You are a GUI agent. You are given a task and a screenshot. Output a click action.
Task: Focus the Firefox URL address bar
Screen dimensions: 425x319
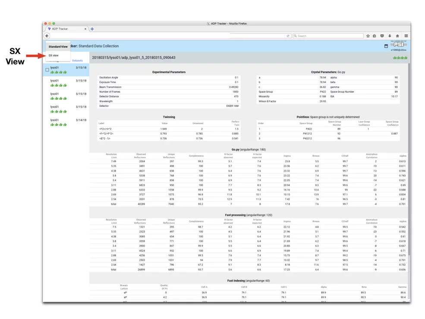tap(167, 36)
